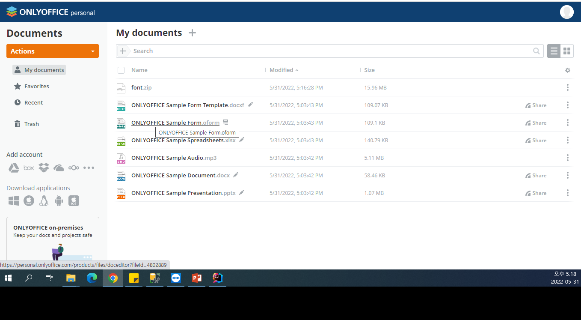Share ONLYOFFICE Sample Spreadsheets

pos(536,140)
